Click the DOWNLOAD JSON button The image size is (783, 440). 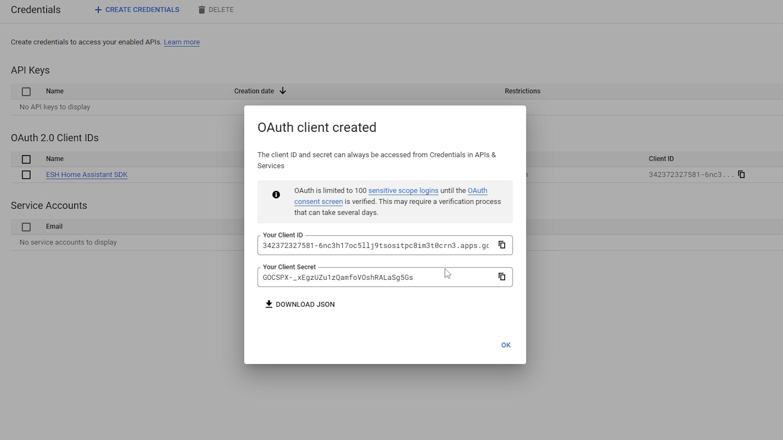(305, 304)
